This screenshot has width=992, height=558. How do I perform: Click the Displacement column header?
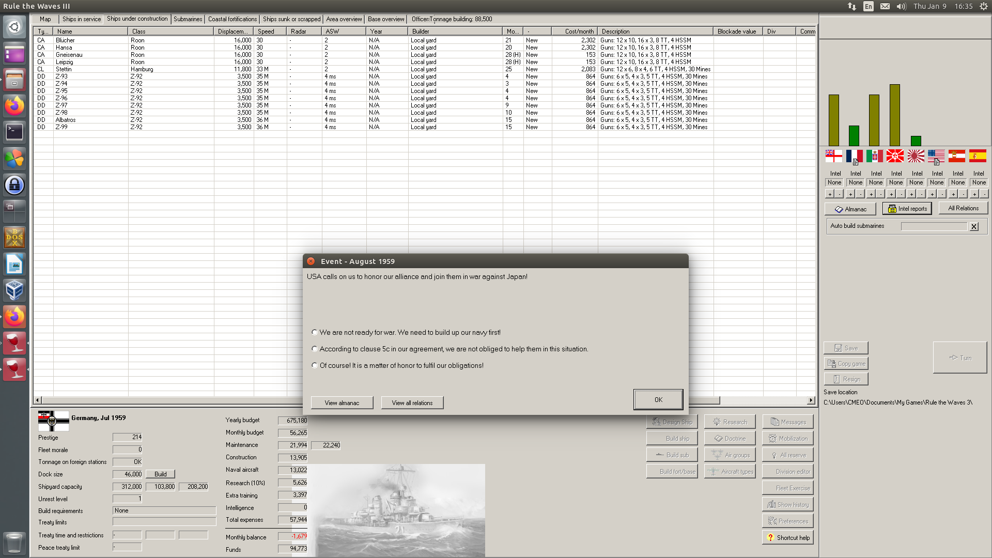(234, 32)
